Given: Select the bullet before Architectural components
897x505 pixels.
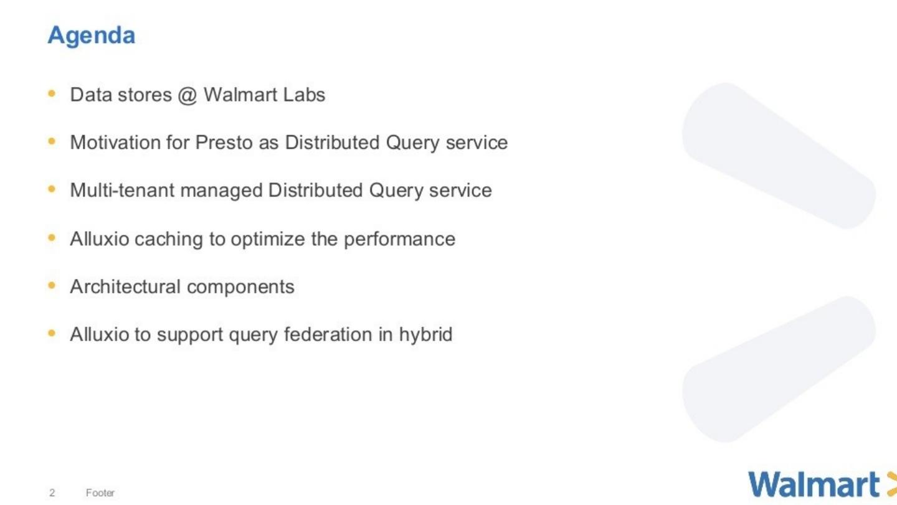Looking at the screenshot, I should (x=52, y=286).
